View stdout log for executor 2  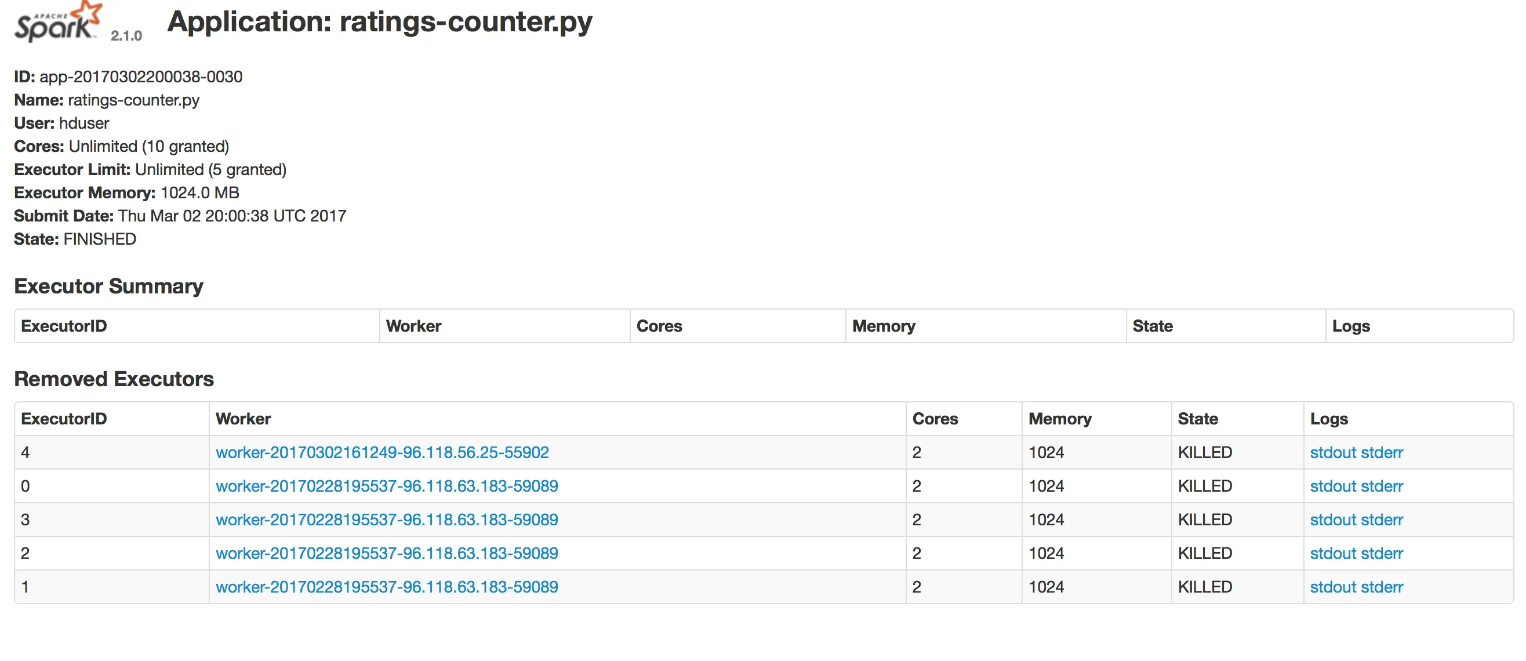(x=1333, y=554)
